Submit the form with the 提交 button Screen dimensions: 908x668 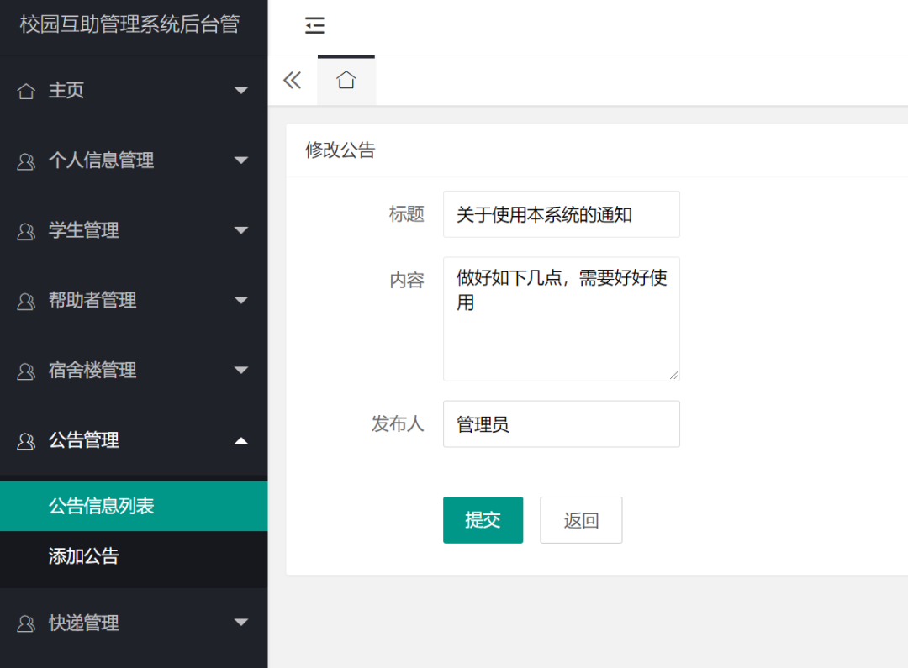click(x=483, y=520)
